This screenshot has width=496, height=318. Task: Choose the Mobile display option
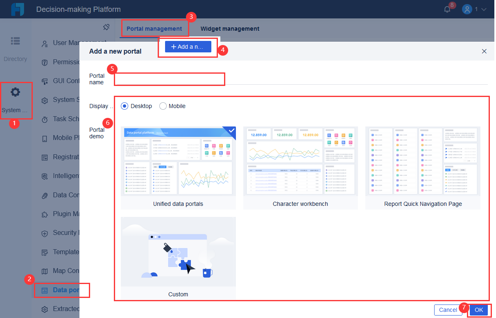[x=163, y=106]
